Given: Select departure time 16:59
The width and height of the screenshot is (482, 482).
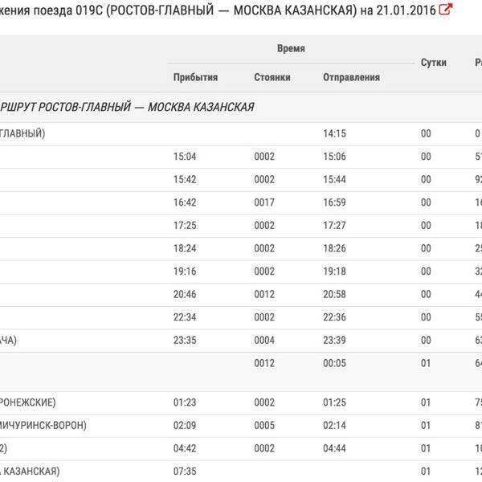Looking at the screenshot, I should 334,202.
